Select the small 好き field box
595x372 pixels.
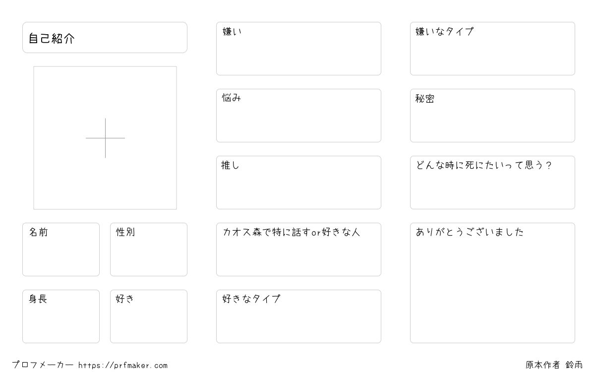click(149, 316)
